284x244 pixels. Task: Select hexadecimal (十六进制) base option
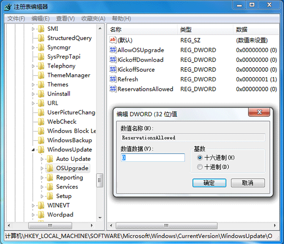coord(200,157)
